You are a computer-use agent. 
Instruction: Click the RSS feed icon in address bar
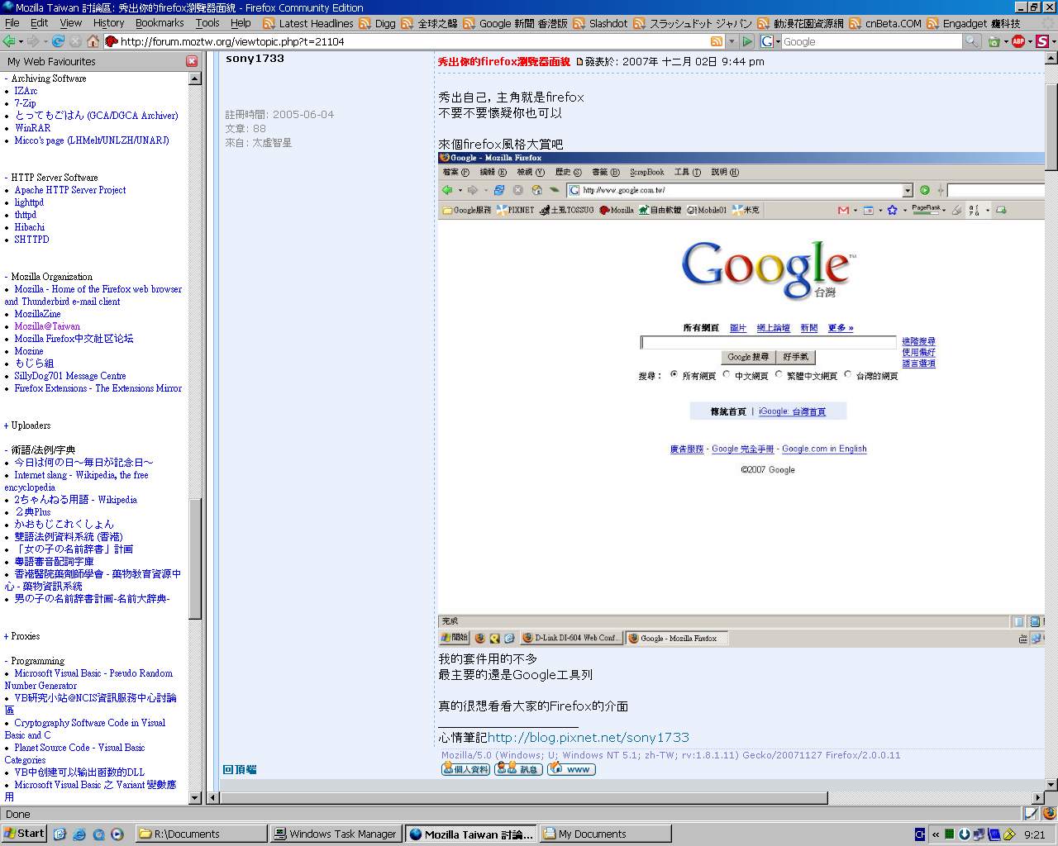click(717, 41)
